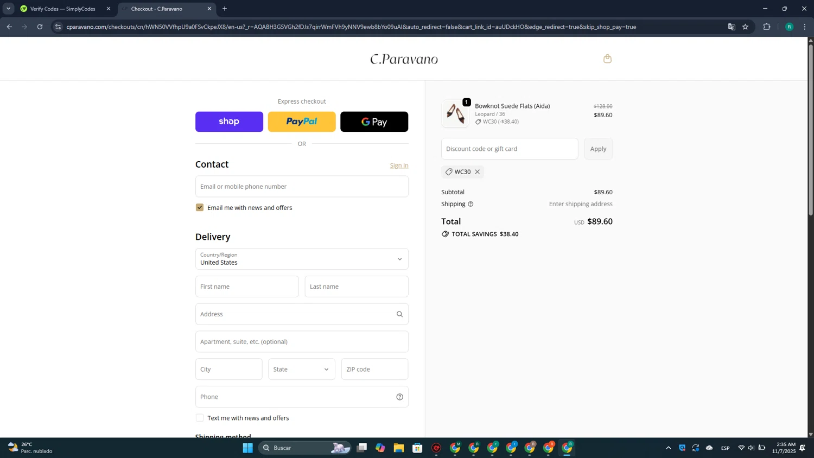Open Task View on the taskbar
Viewport: 814px width, 458px height.
coord(361,448)
